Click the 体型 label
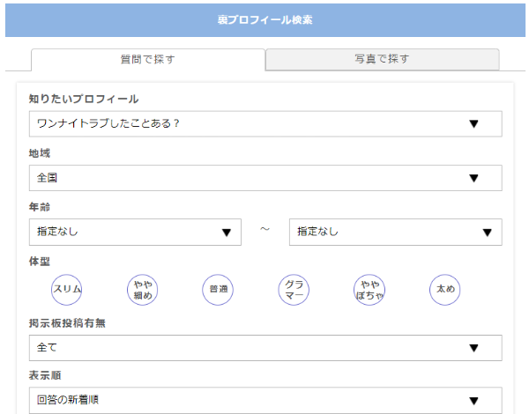Image resolution: width=529 pixels, height=414 pixels. pyautogui.click(x=40, y=261)
